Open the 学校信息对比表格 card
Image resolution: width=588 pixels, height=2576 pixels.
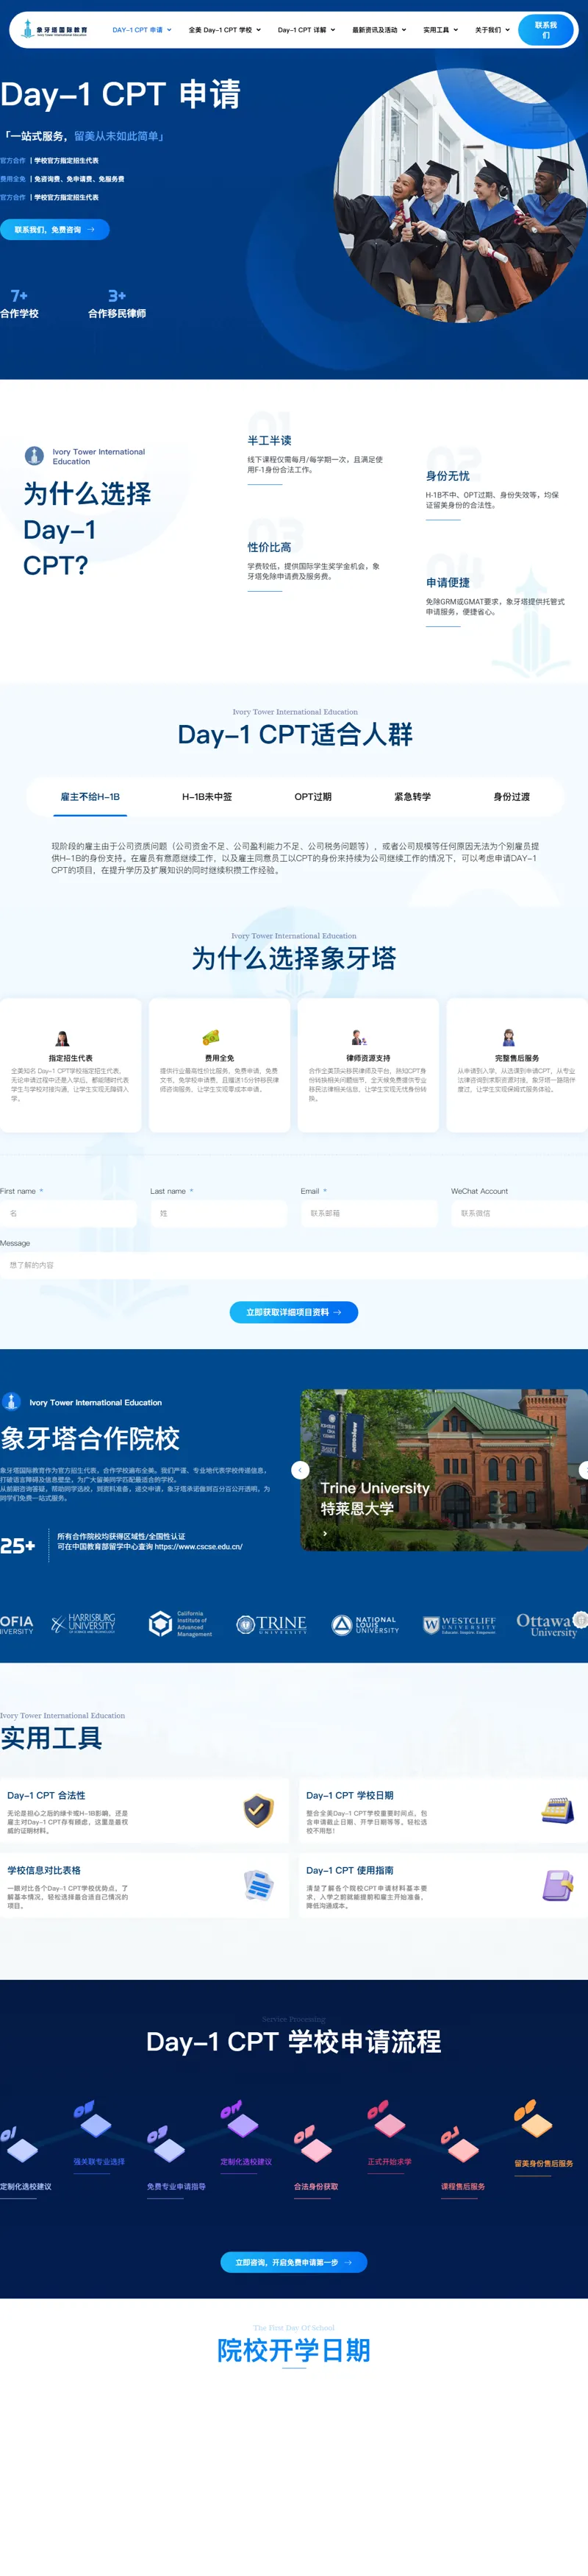tap(144, 1886)
